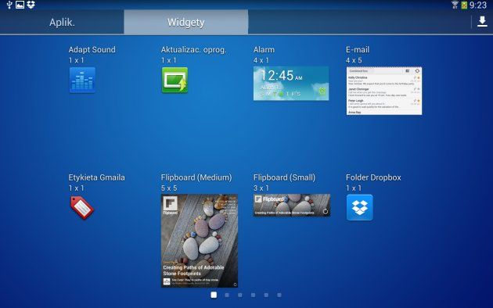
Task: Select the Flipboard (Small) widget preview
Action: click(x=292, y=205)
